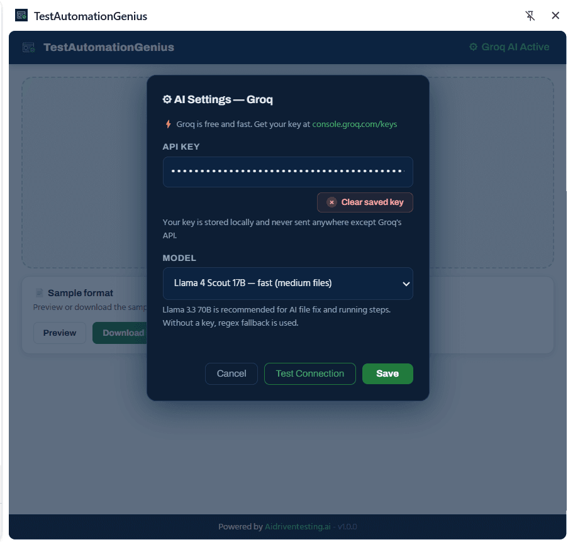Screen dimensions: 568x542
Task: Click the gear icon beside AI Settings title
Action: click(x=167, y=99)
